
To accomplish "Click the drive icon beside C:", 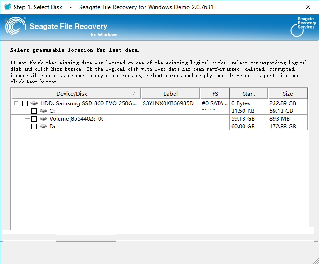I will [43, 111].
